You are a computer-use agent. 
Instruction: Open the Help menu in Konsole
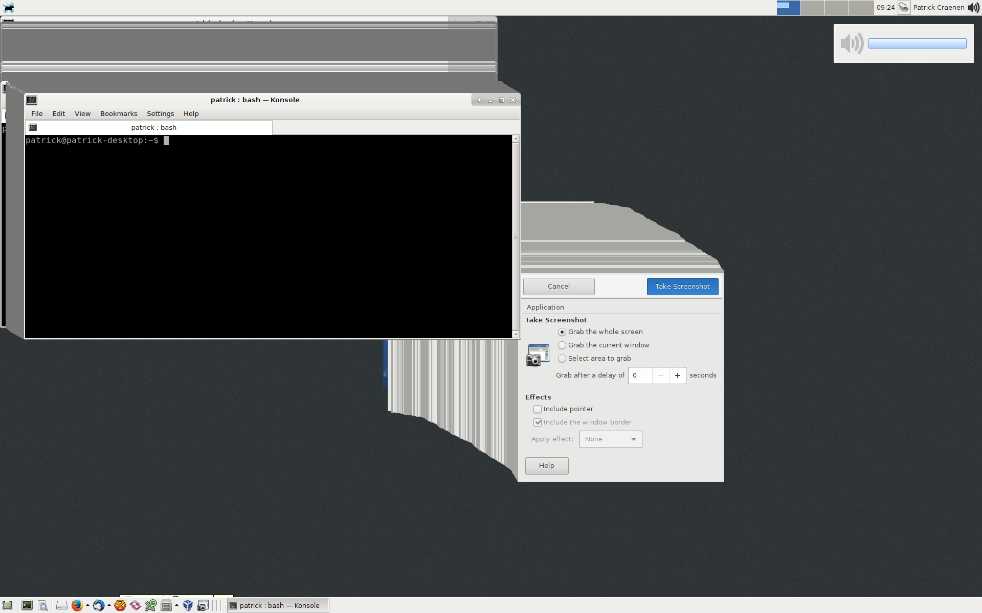[191, 114]
